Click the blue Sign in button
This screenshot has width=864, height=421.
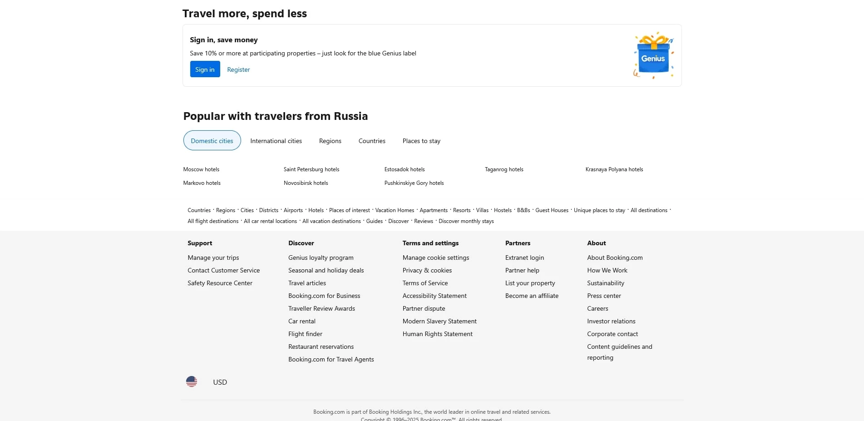click(205, 69)
